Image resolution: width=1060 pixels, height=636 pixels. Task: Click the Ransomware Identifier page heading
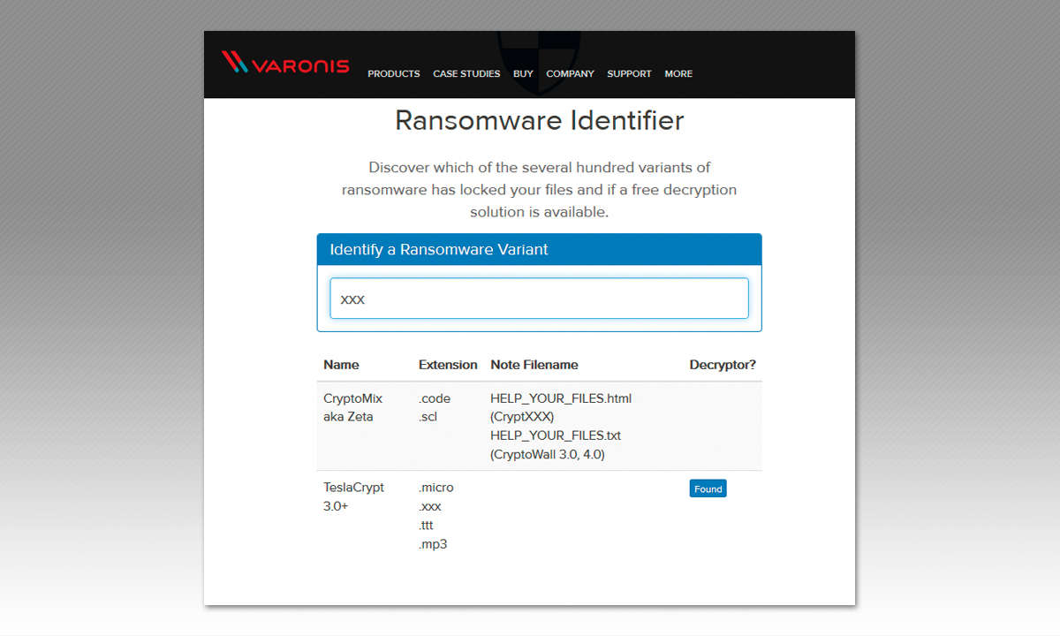tap(539, 120)
